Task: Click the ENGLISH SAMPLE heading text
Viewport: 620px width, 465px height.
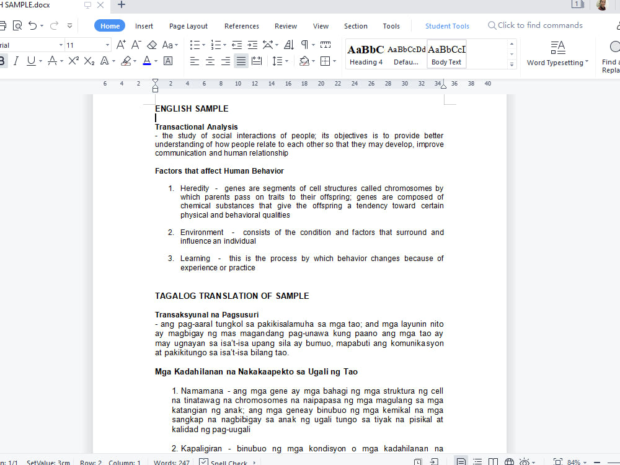Action: click(x=192, y=108)
